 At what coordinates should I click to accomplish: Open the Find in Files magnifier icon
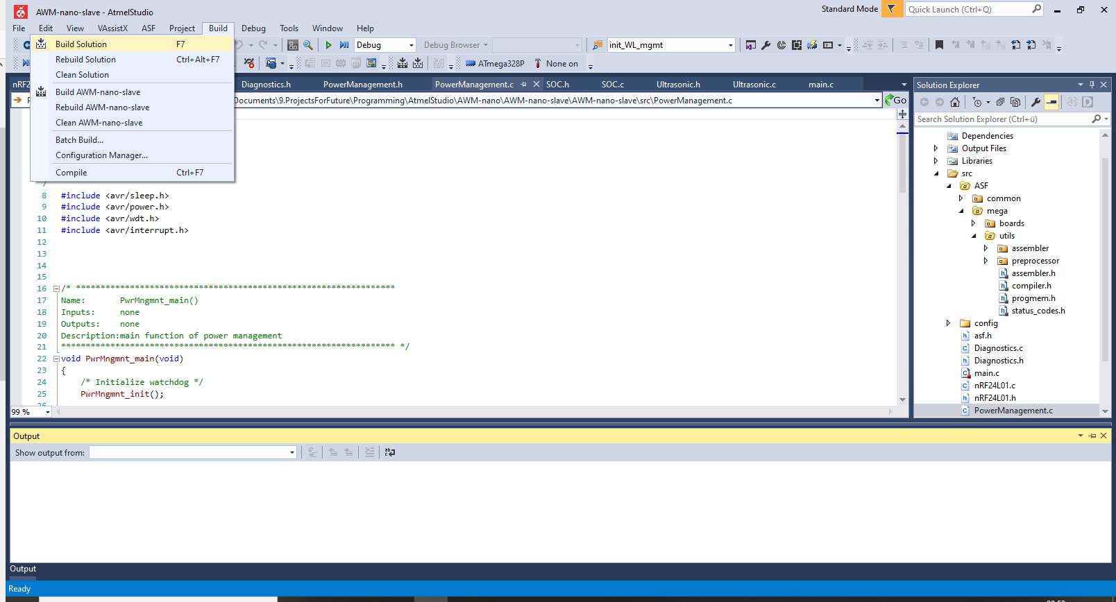click(x=308, y=45)
